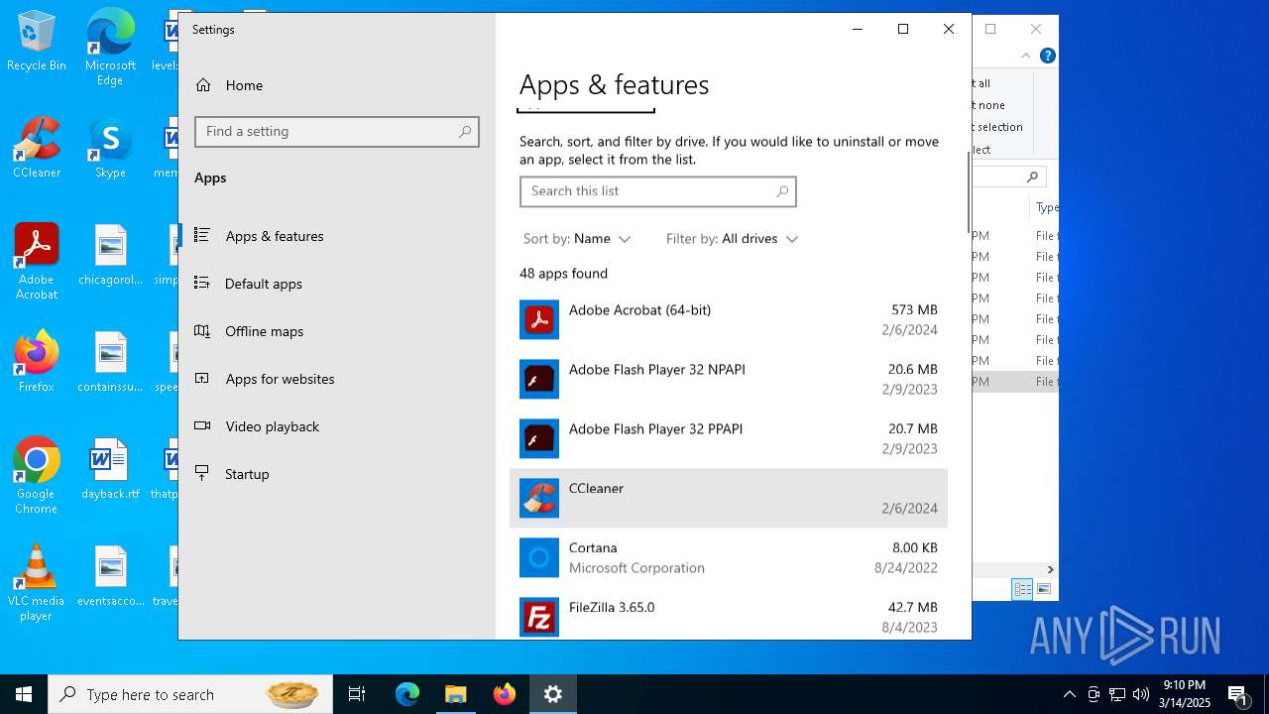This screenshot has width=1269, height=714.
Task: Open VLC media player desktop shortcut
Action: pyautogui.click(x=37, y=583)
